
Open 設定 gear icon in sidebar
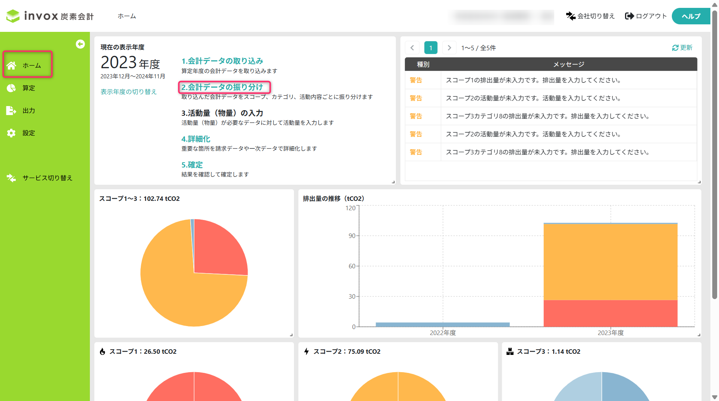(11, 133)
